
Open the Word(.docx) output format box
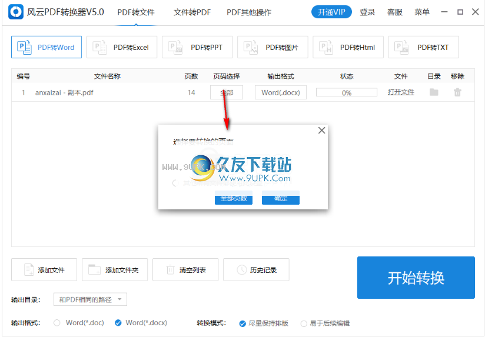(281, 92)
